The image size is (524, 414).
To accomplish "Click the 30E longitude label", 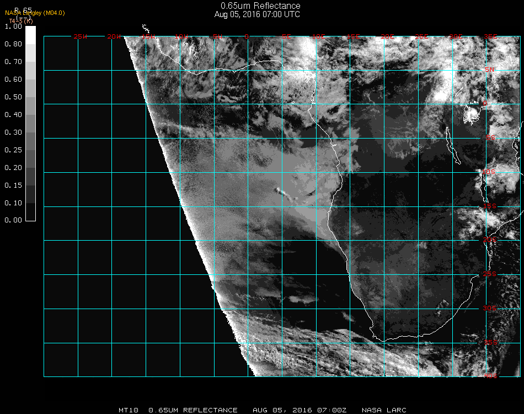I will click(456, 36).
